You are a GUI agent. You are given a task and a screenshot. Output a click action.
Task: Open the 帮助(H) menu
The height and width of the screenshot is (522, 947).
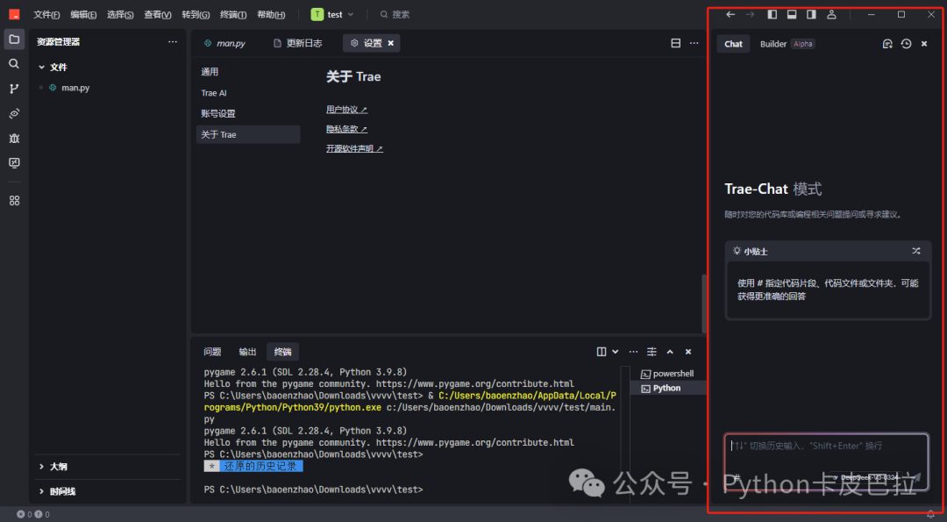pyautogui.click(x=271, y=15)
